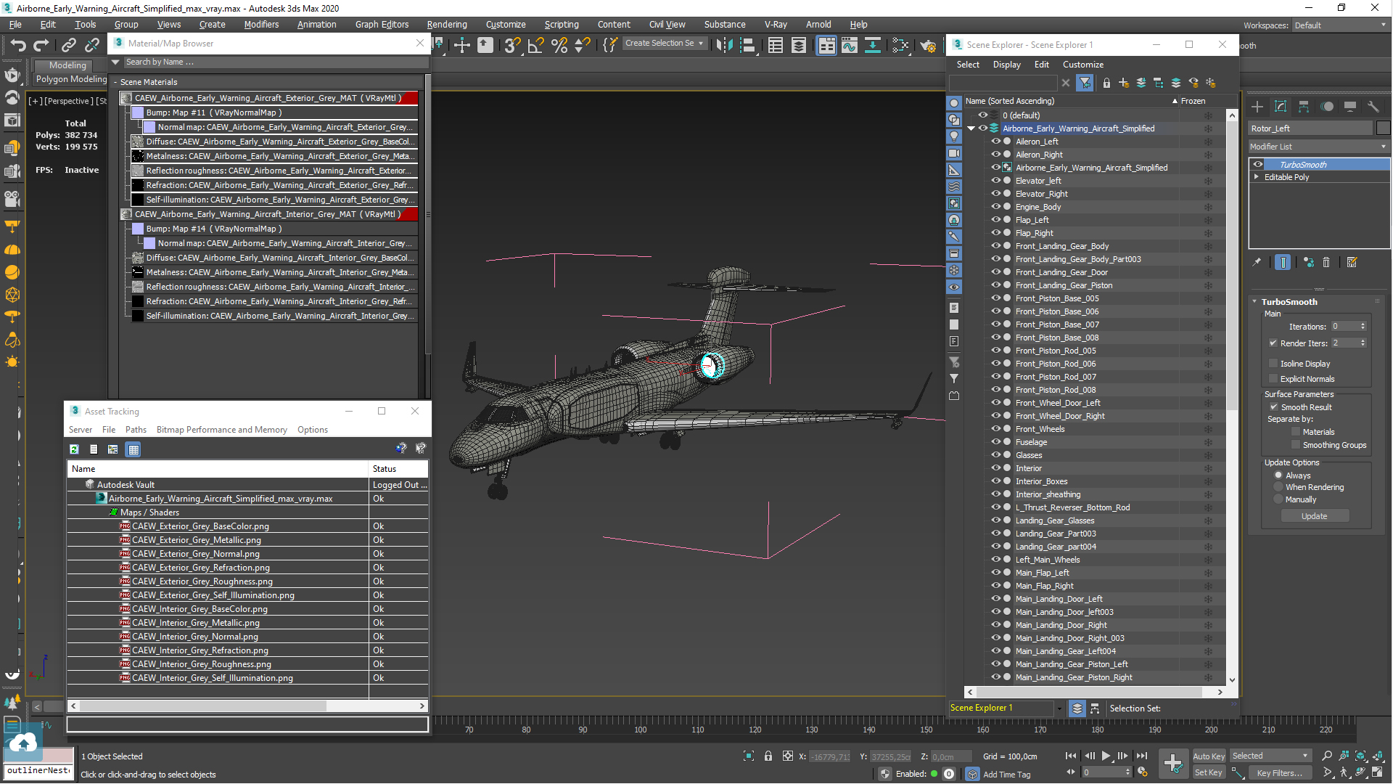1393x784 pixels.
Task: Open the Selected key filter dropdown
Action: click(x=1270, y=756)
